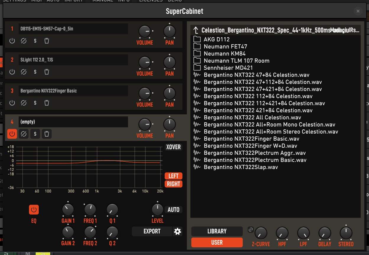Select Bergantino NXT322 112+84 Celestion.wav
This screenshot has height=255, width=369.
point(275,96)
